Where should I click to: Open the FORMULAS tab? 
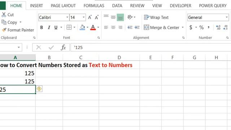(x=94, y=6)
